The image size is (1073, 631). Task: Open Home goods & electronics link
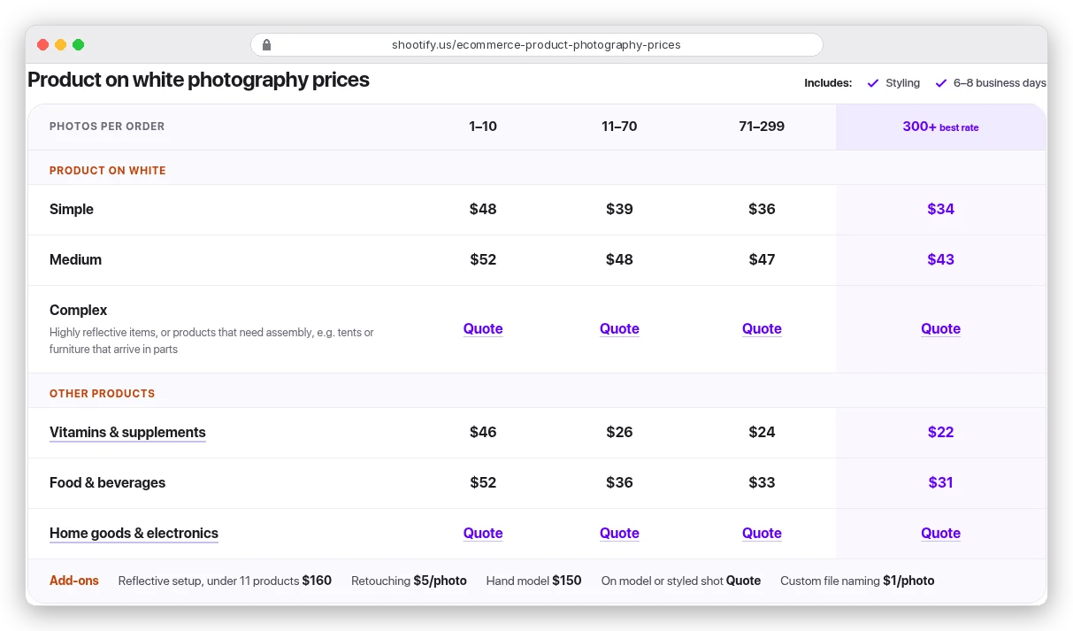(134, 533)
